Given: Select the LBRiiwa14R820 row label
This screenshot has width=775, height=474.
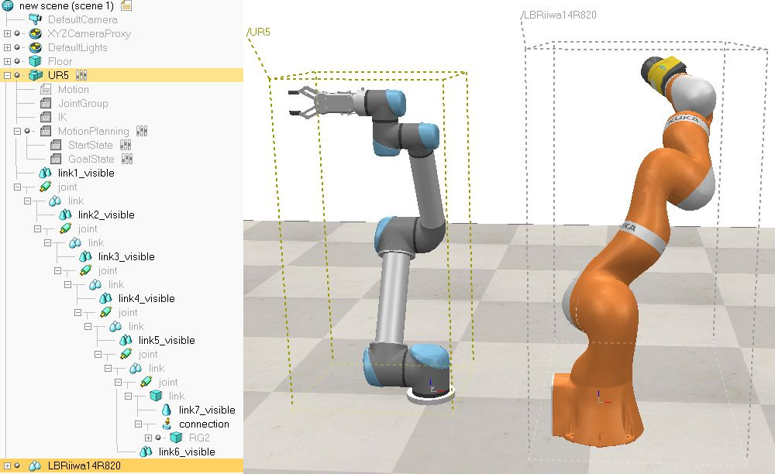Looking at the screenshot, I should click(x=84, y=465).
